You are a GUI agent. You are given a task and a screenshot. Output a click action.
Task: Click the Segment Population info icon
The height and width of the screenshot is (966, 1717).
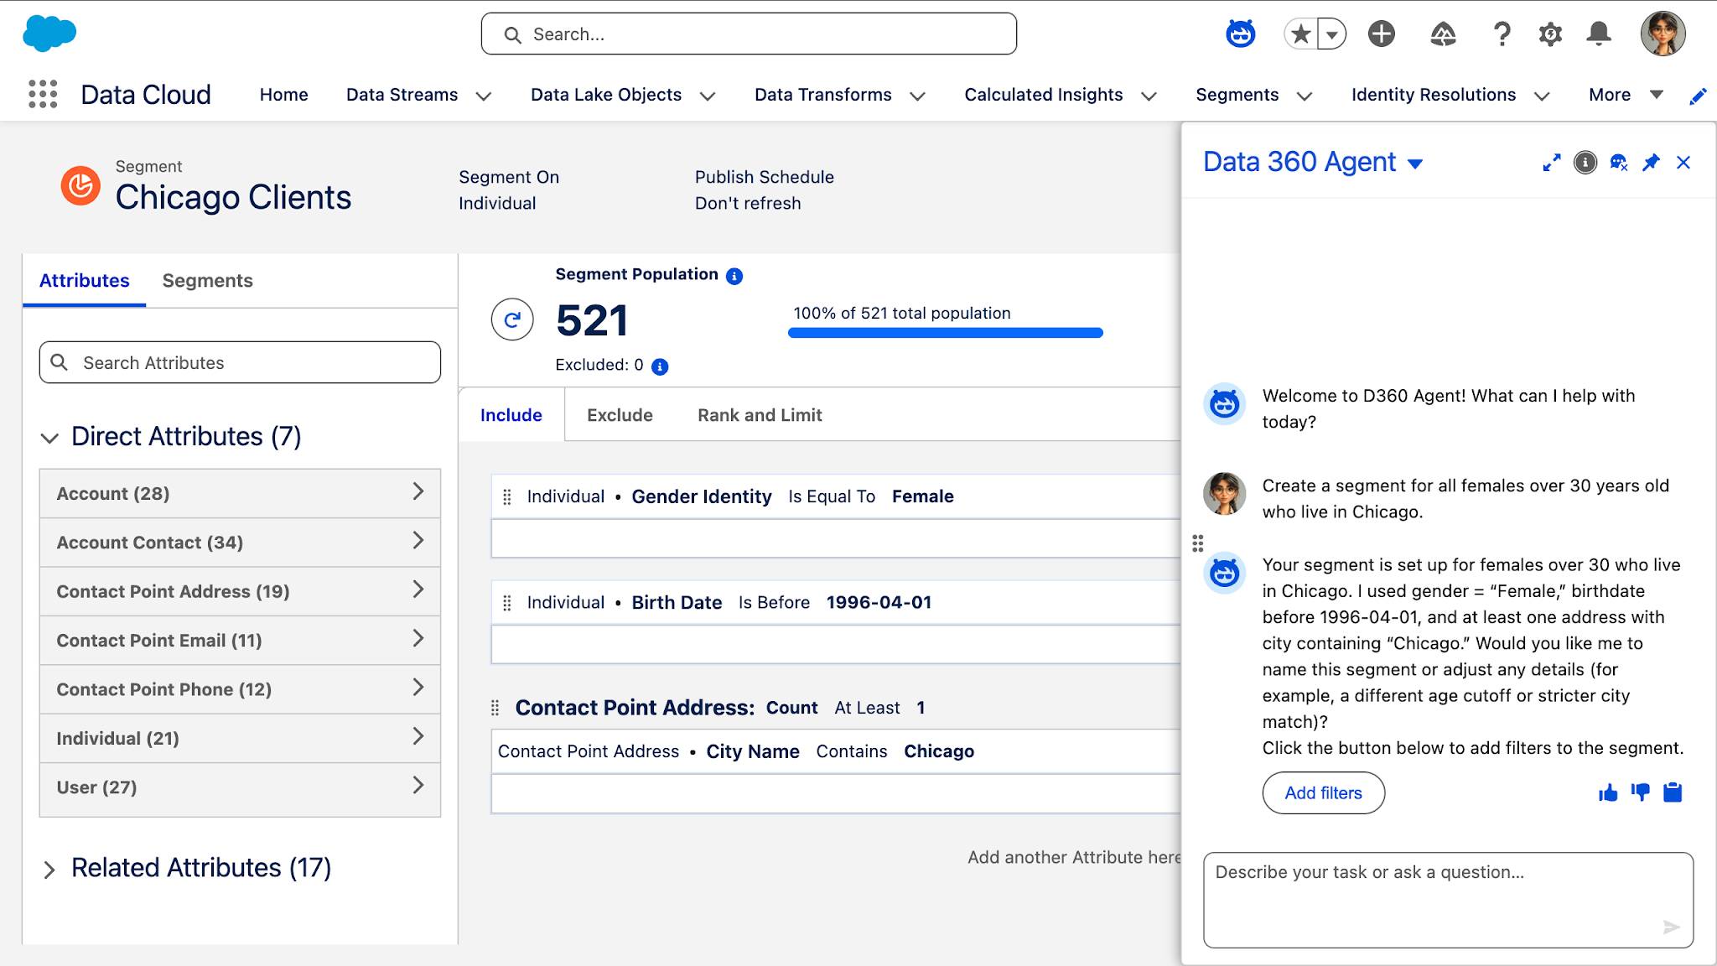[x=734, y=276]
